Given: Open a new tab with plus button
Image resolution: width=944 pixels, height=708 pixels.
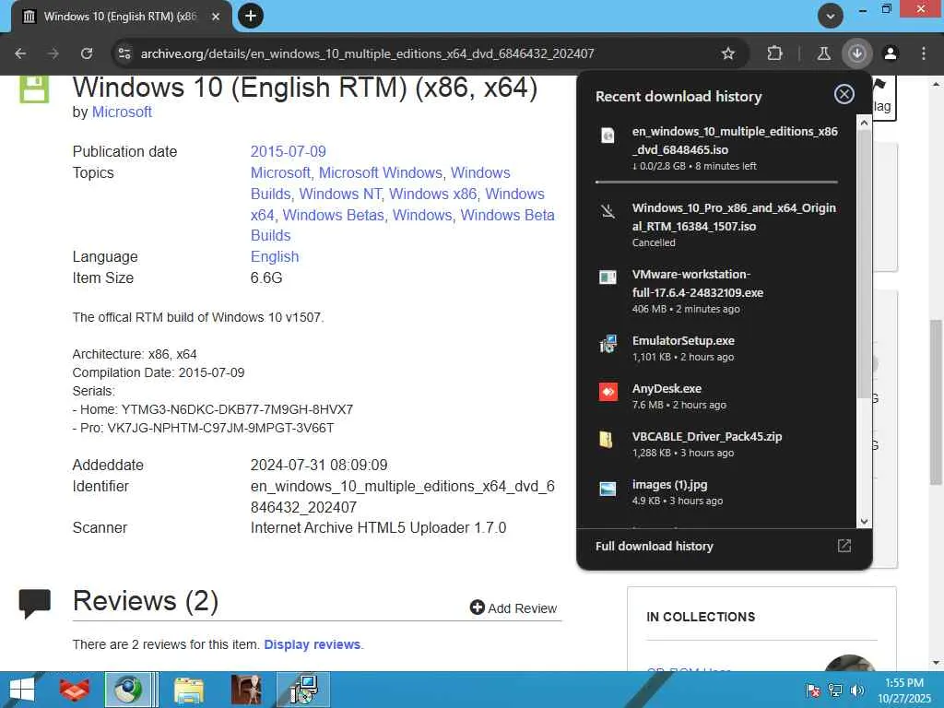Looking at the screenshot, I should tap(251, 17).
